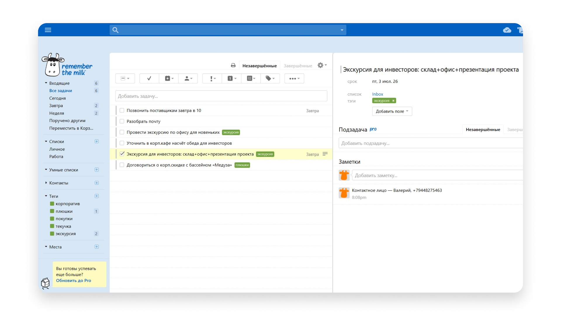Select Сегодня in the sidebar
561x316 pixels.
pyautogui.click(x=57, y=98)
